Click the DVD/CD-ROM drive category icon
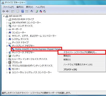The height and width of the screenshot is (96, 106). click(x=10, y=19)
